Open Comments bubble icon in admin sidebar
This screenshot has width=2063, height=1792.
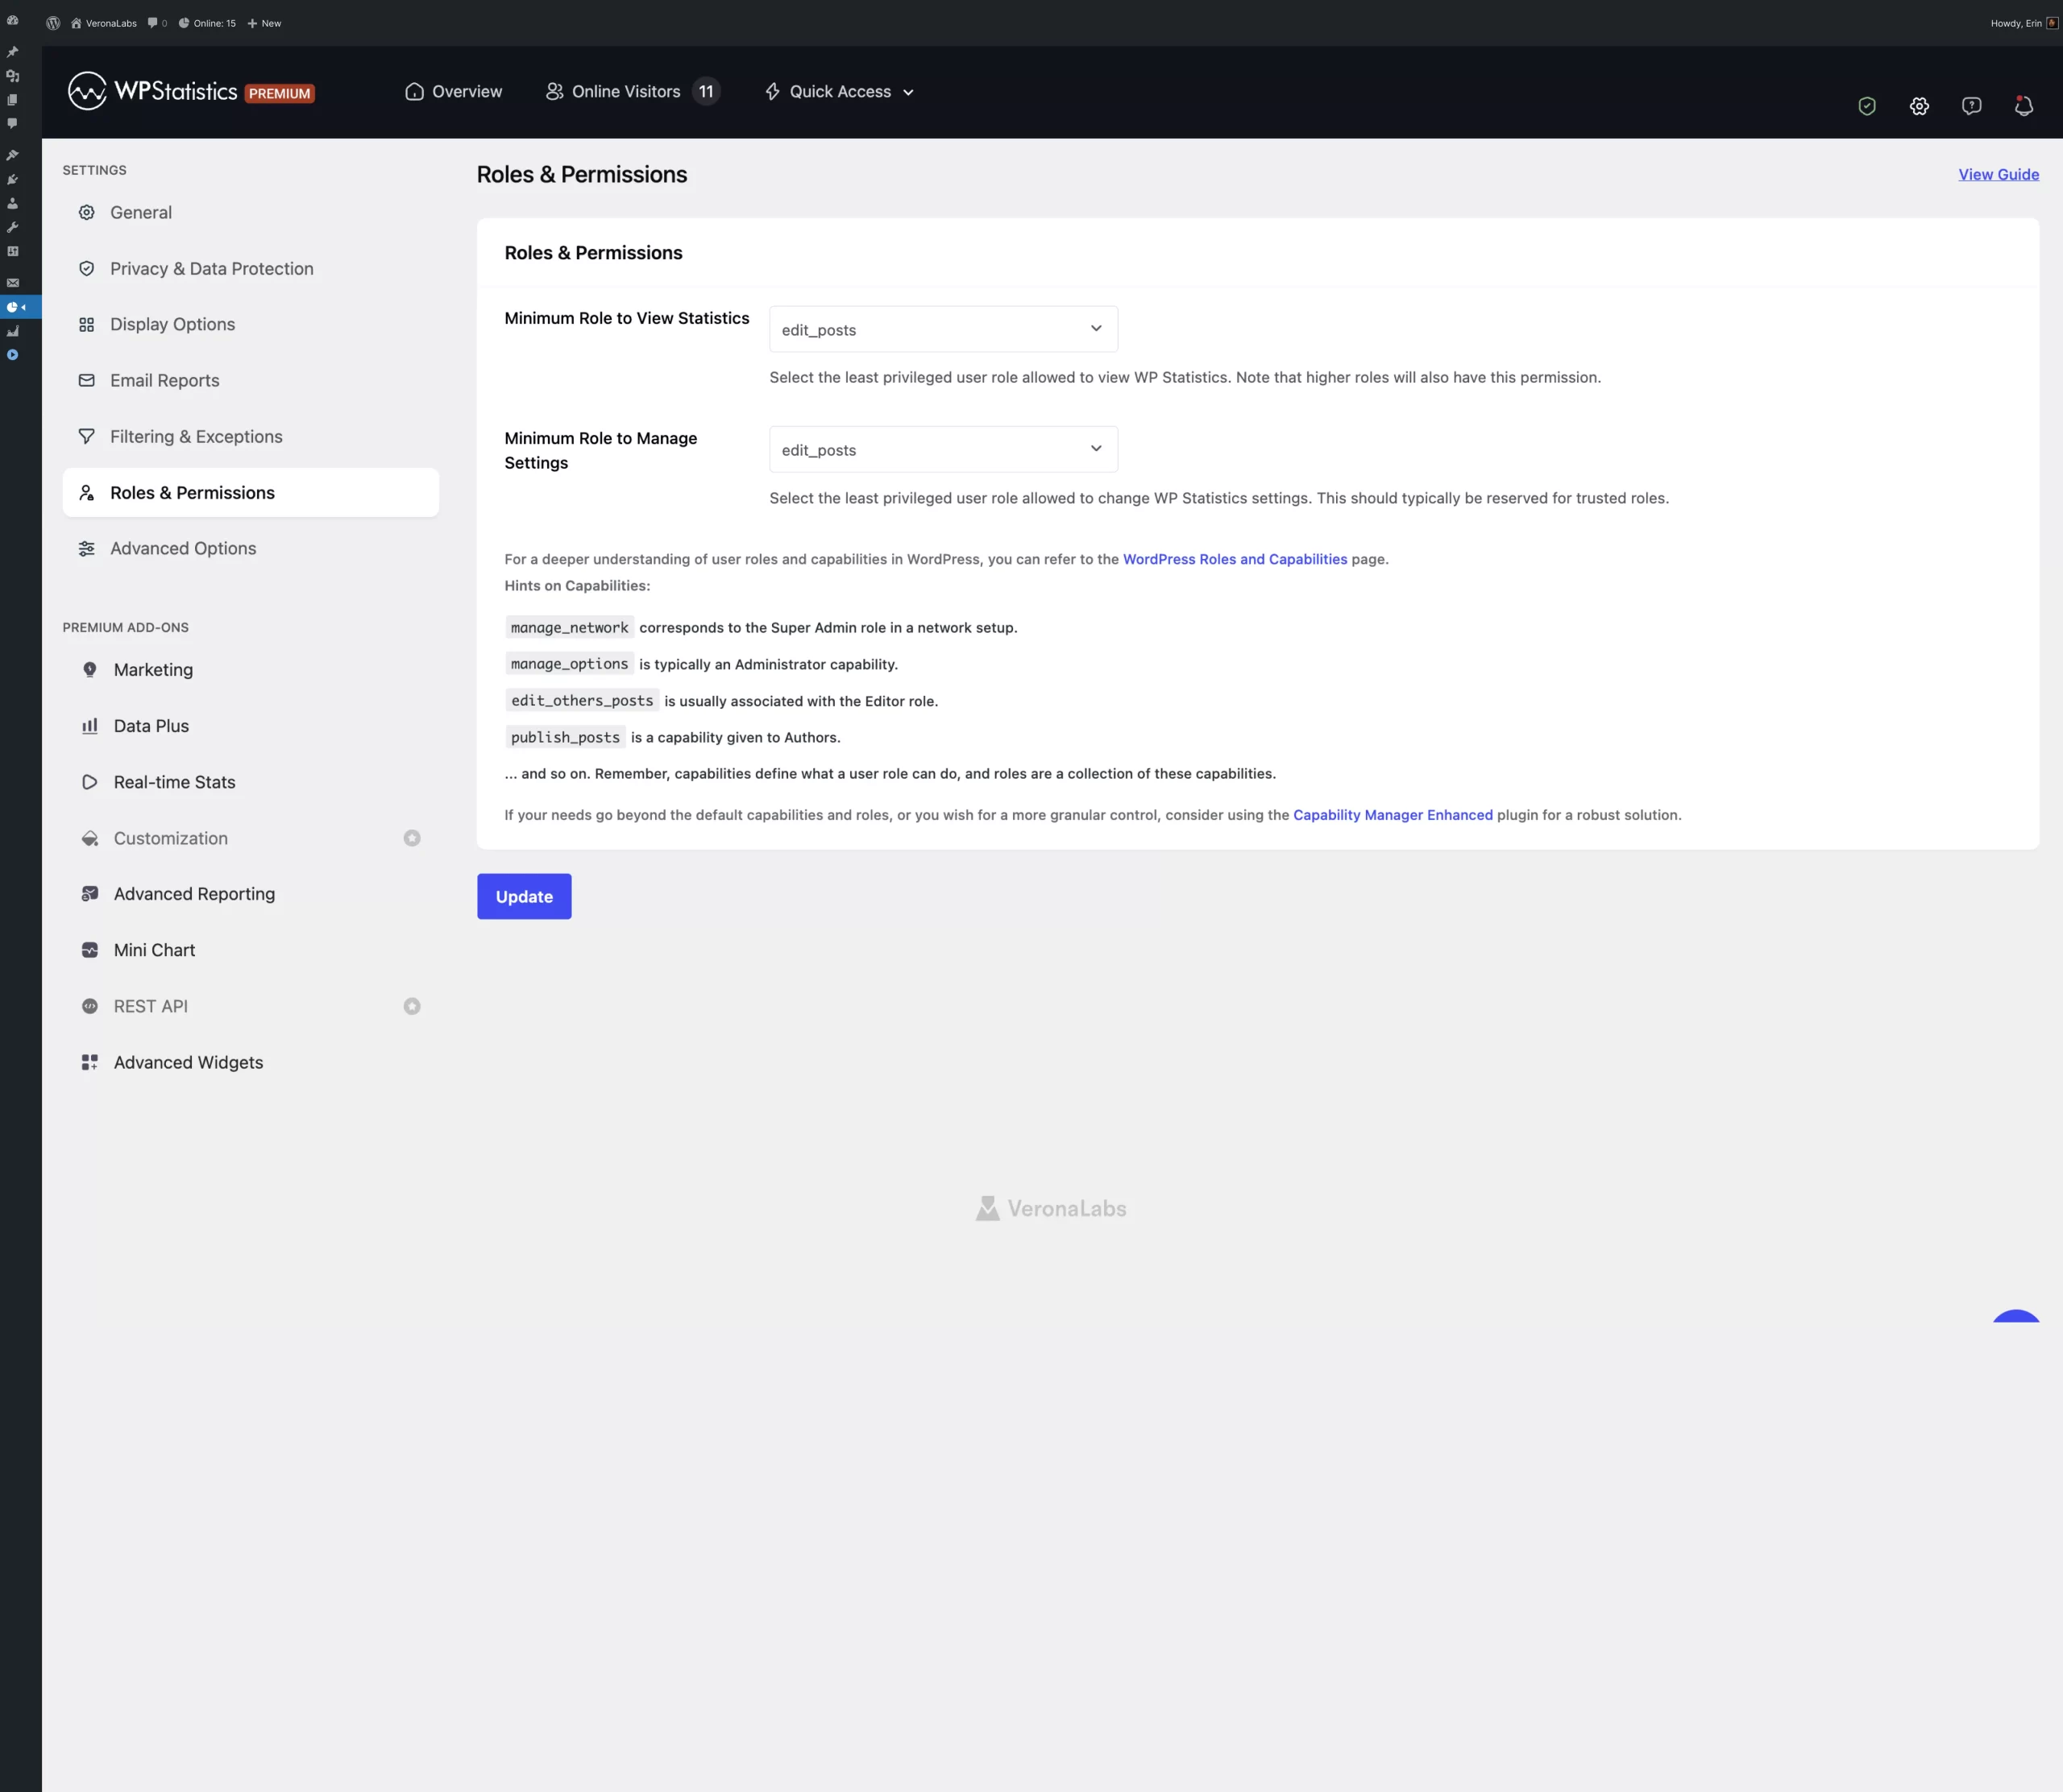12,124
